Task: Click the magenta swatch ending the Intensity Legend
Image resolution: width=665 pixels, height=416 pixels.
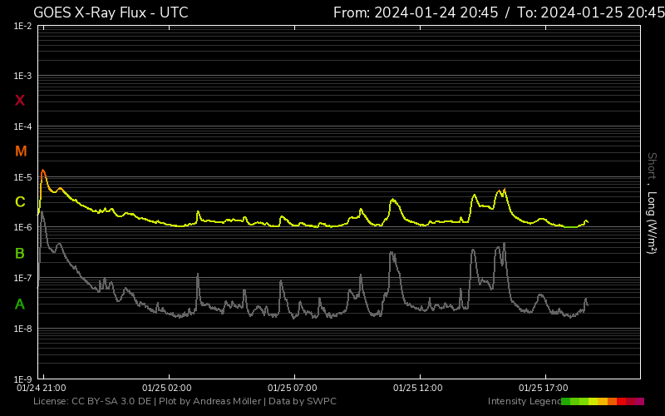Action: [639, 401]
